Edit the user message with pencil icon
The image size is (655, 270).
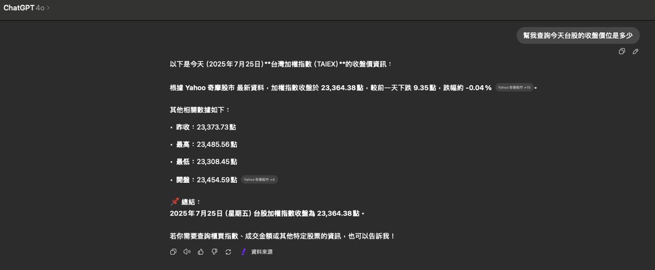coord(635,51)
